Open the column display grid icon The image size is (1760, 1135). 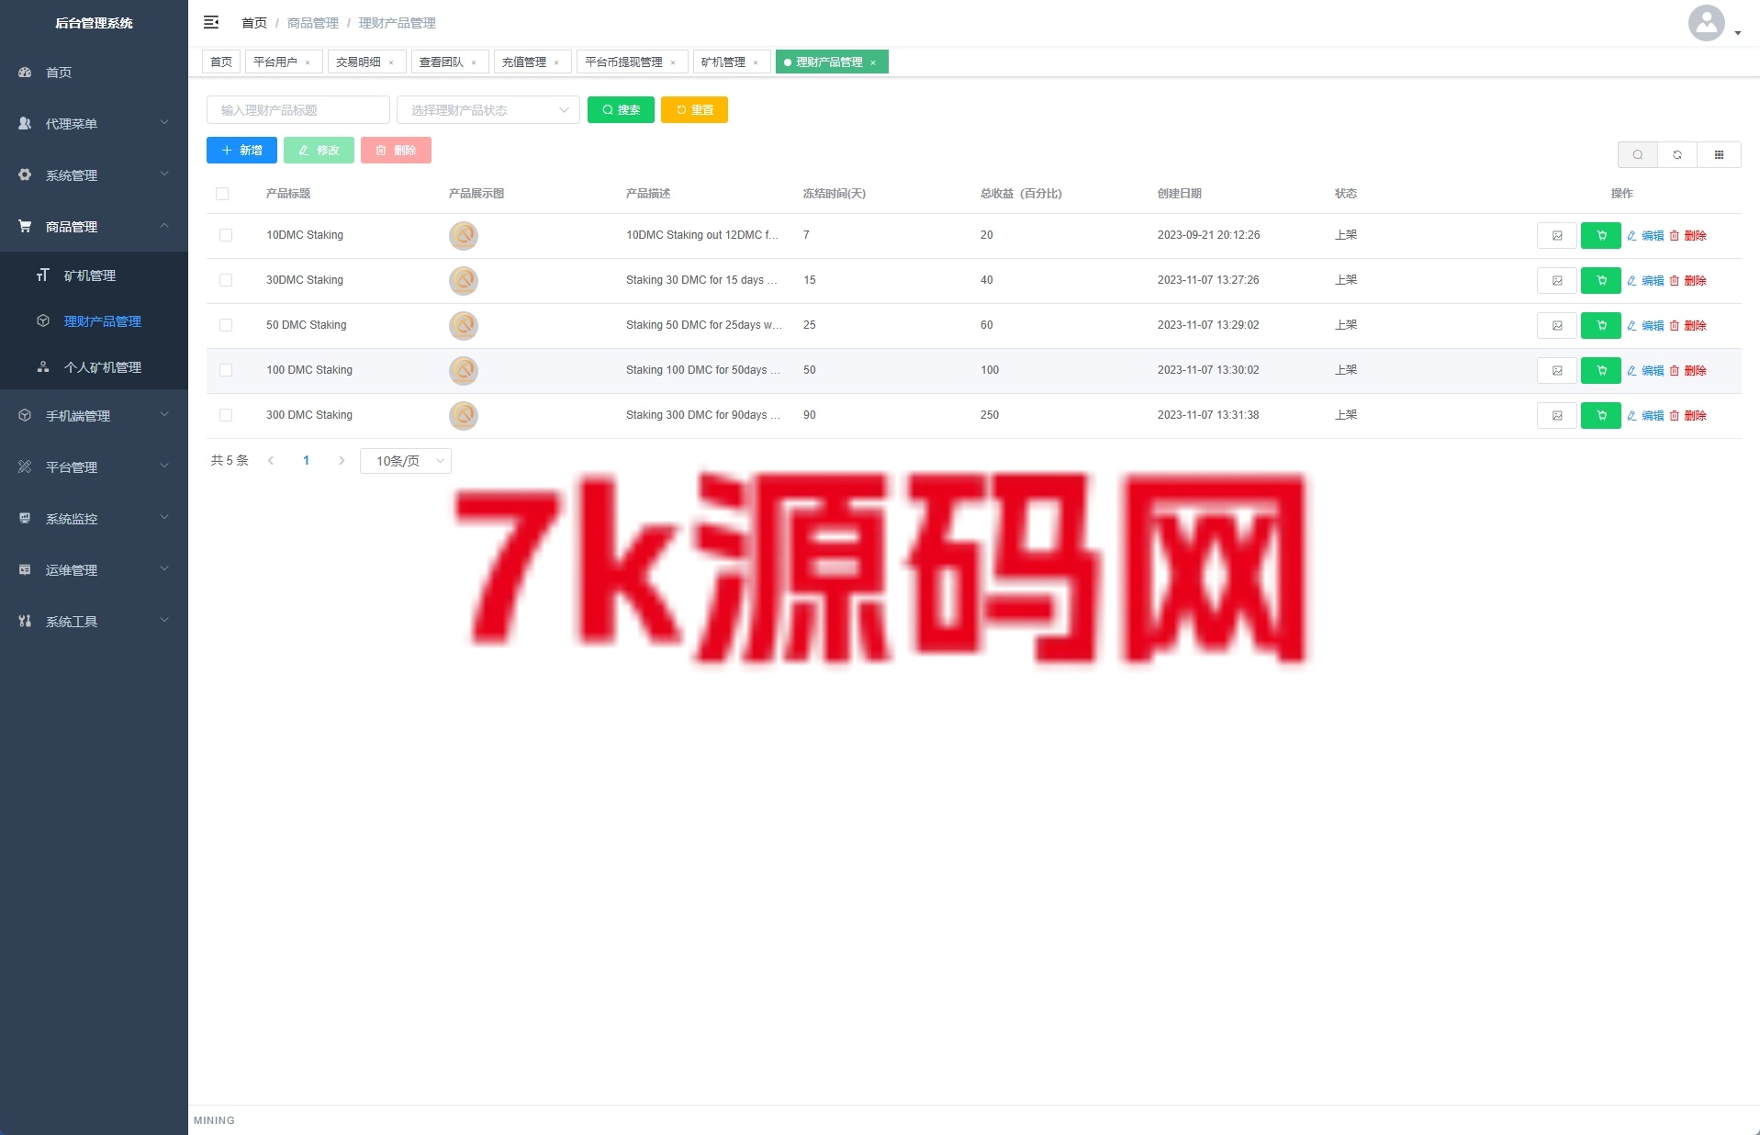coord(1720,154)
